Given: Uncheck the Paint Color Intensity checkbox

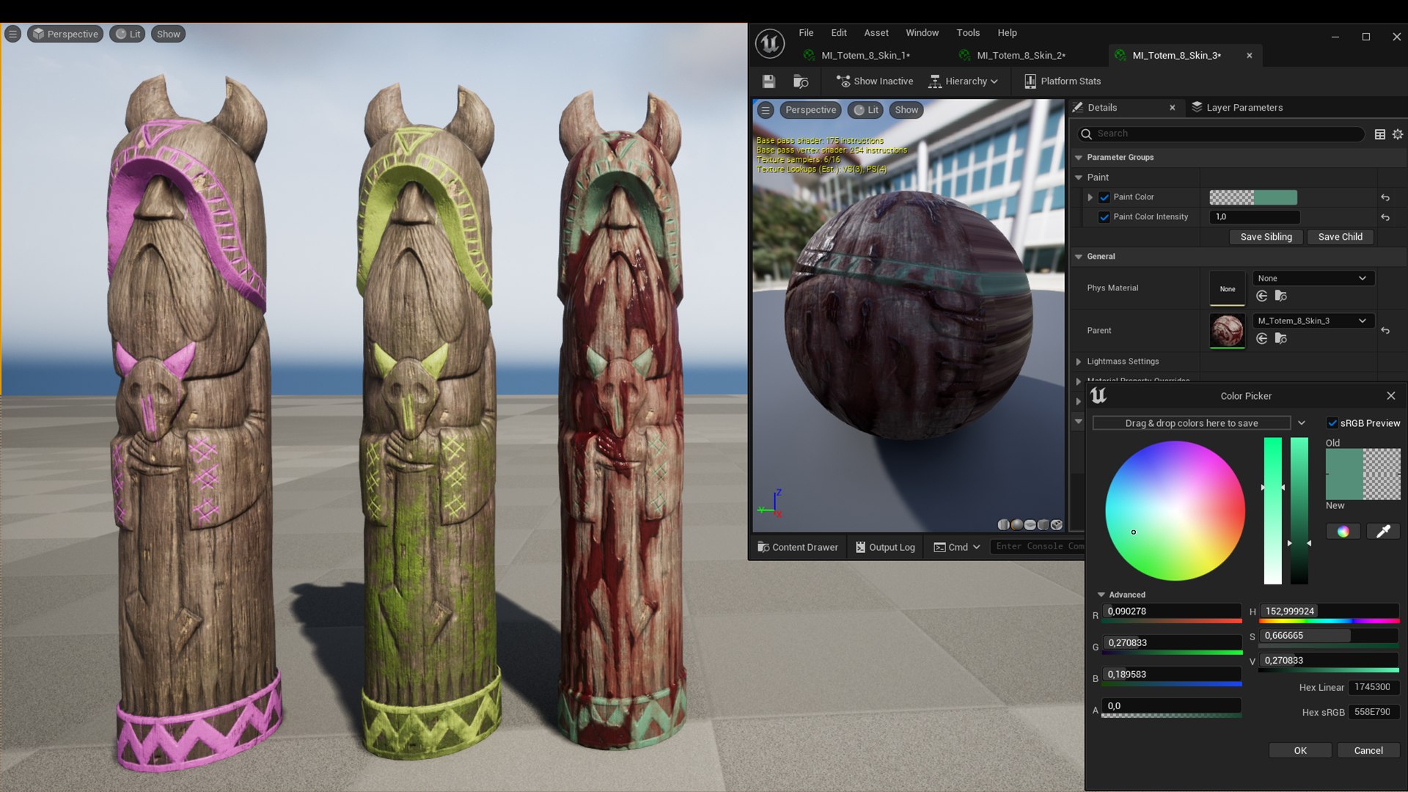Looking at the screenshot, I should 1104,217.
